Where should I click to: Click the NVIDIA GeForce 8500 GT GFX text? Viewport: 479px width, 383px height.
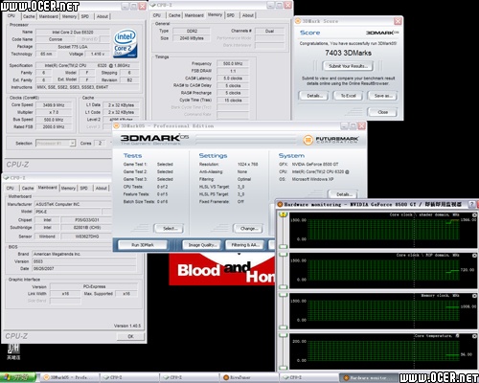click(315, 164)
